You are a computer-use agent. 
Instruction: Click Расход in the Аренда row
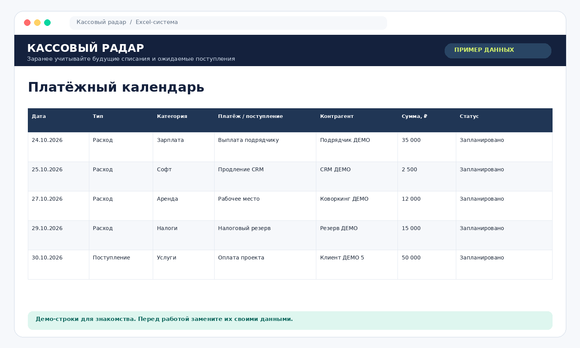click(121, 206)
